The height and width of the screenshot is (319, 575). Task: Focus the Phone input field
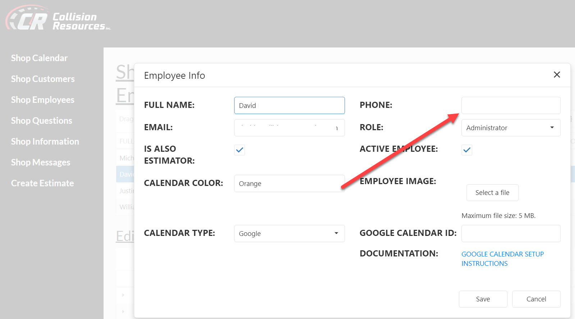coord(511,105)
